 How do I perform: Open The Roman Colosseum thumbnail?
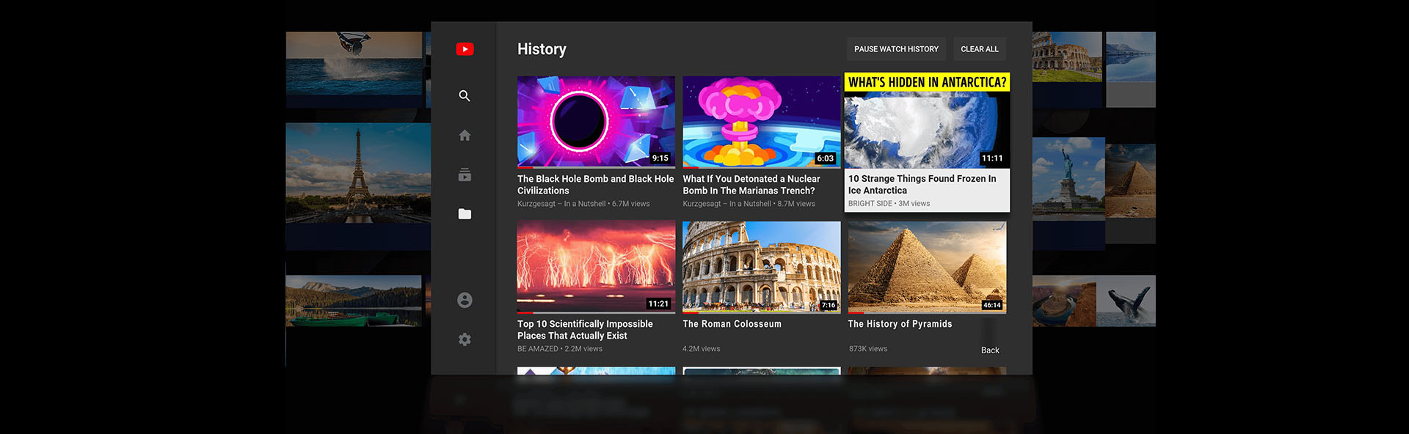[761, 267]
